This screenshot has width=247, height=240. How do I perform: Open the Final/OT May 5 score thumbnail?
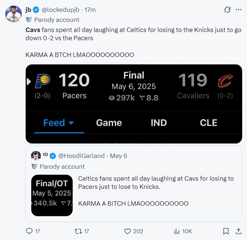(52, 195)
